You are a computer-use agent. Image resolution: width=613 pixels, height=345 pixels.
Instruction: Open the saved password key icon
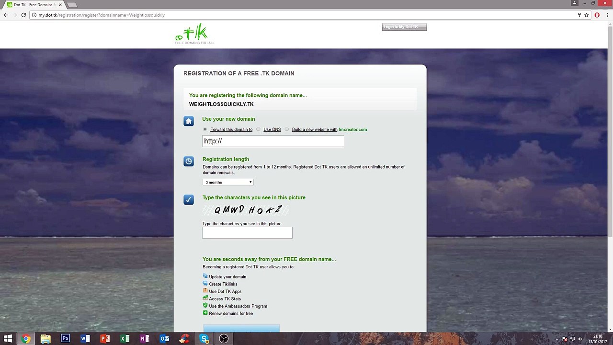(579, 15)
